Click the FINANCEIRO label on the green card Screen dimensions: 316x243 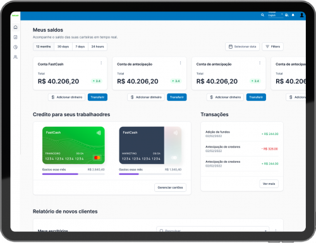52,153
